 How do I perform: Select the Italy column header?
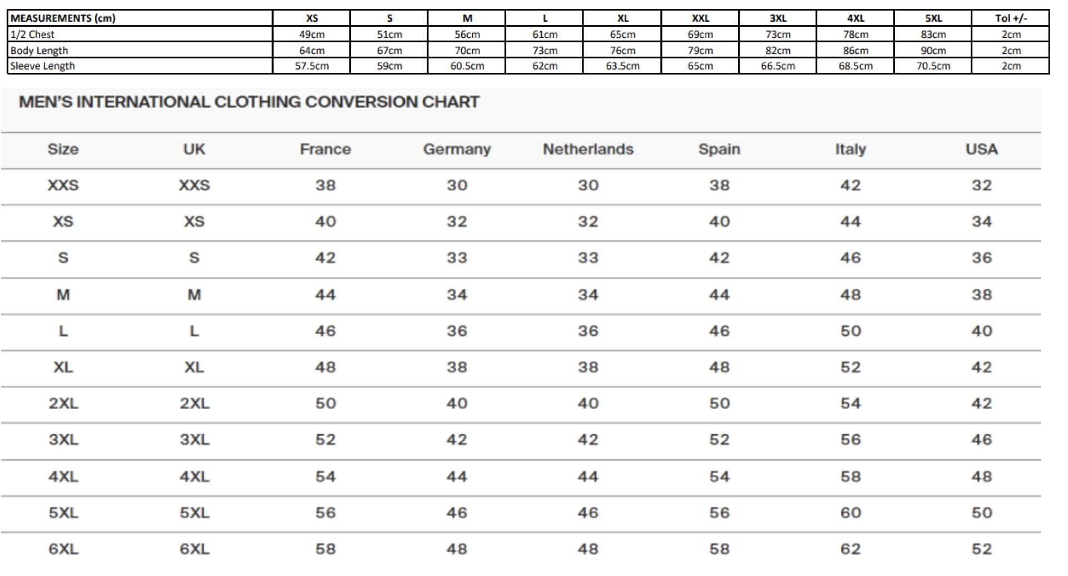click(851, 150)
